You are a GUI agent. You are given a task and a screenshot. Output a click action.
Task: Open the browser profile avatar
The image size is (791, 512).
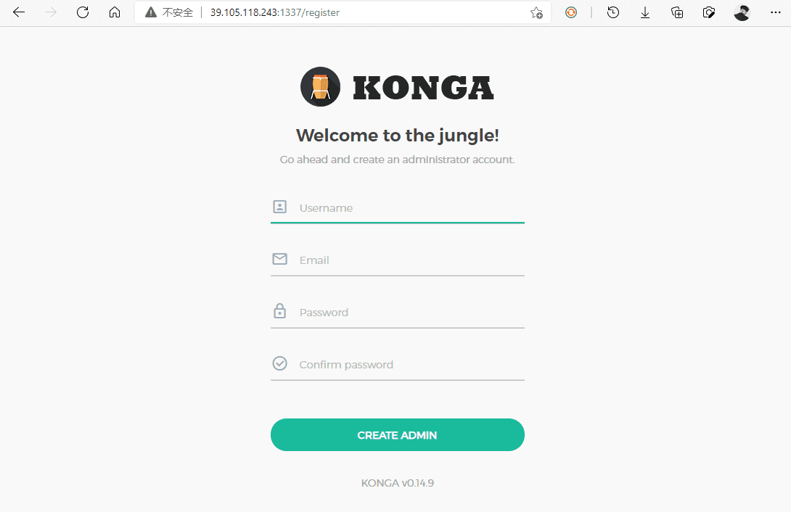[x=742, y=12]
